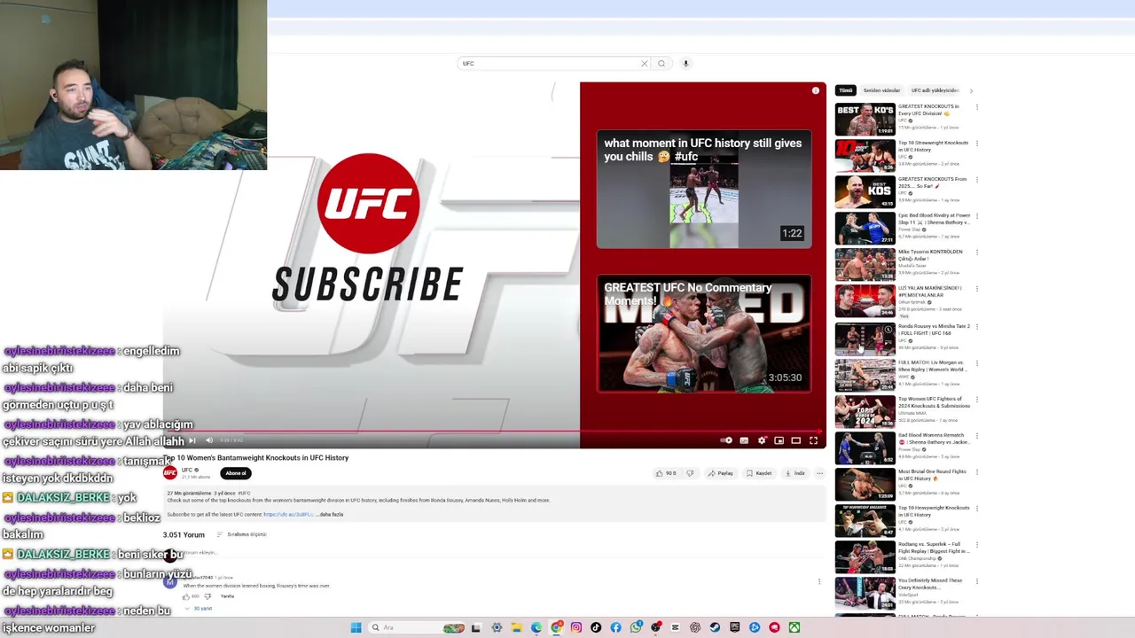1135x638 pixels.
Task: Open options menu for the top comment
Action: (x=819, y=582)
